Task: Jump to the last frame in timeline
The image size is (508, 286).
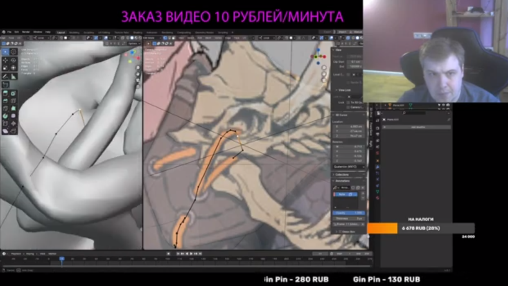Action: click(200, 254)
